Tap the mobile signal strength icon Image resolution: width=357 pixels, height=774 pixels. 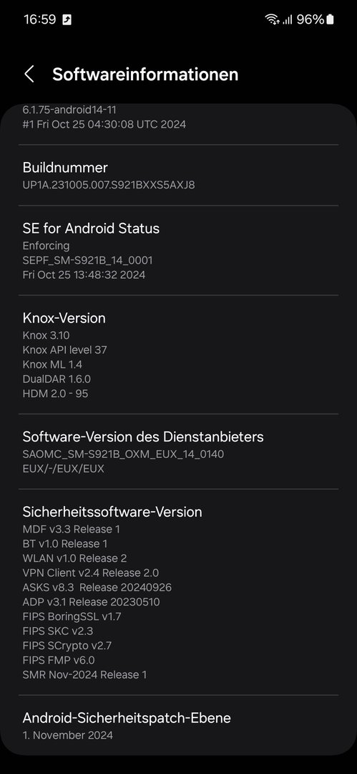[287, 19]
